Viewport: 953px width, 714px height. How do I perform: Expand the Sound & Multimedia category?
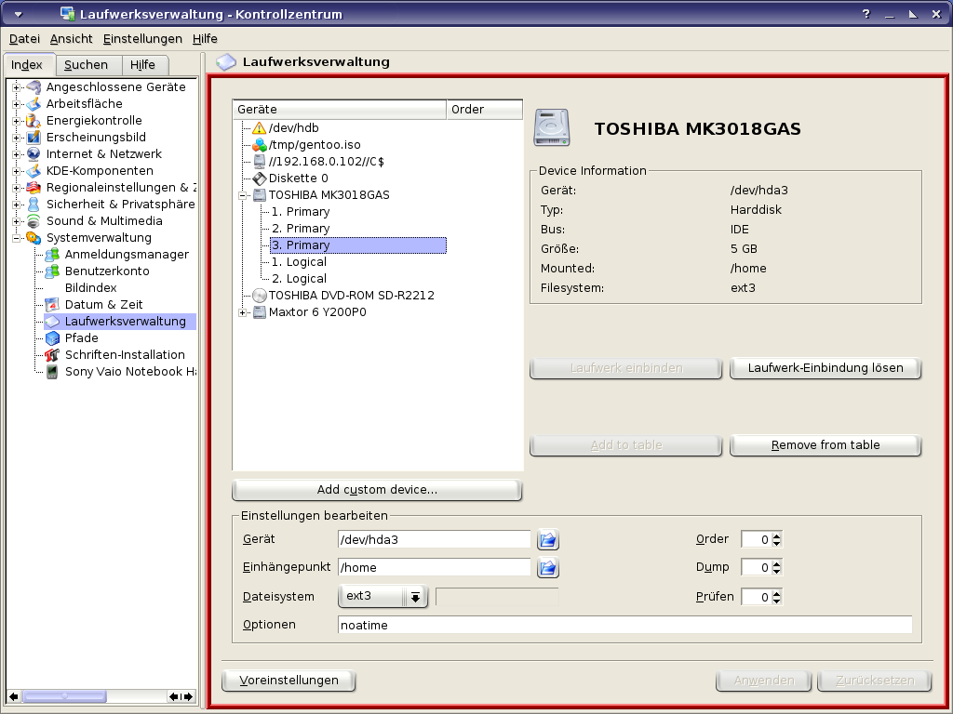pyautogui.click(x=17, y=221)
